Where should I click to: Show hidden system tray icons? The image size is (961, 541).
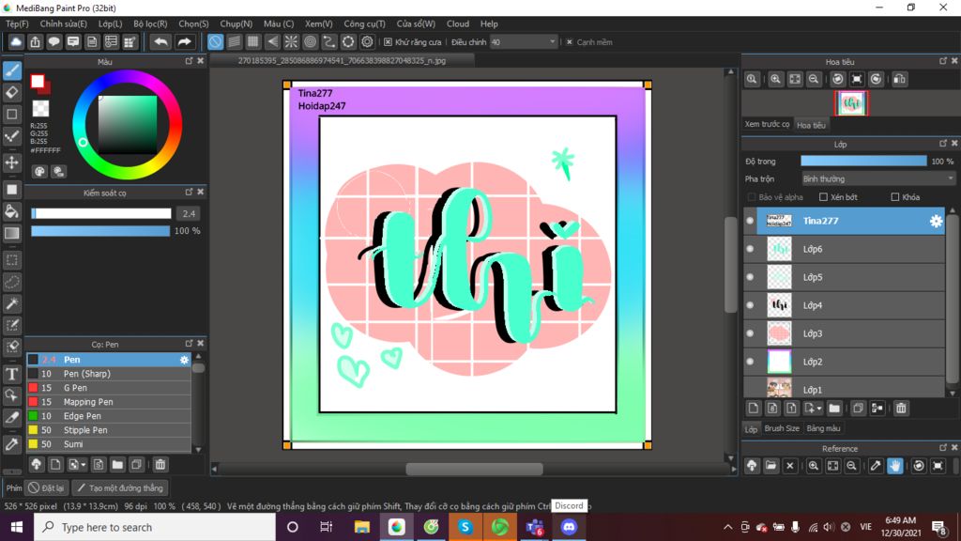[727, 527]
